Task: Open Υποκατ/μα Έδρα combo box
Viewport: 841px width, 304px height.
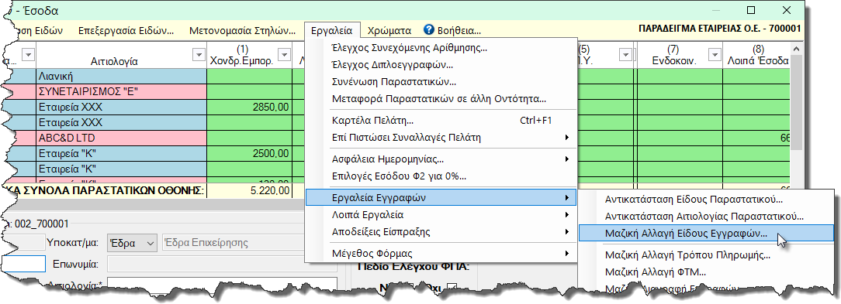Action: coord(132,243)
